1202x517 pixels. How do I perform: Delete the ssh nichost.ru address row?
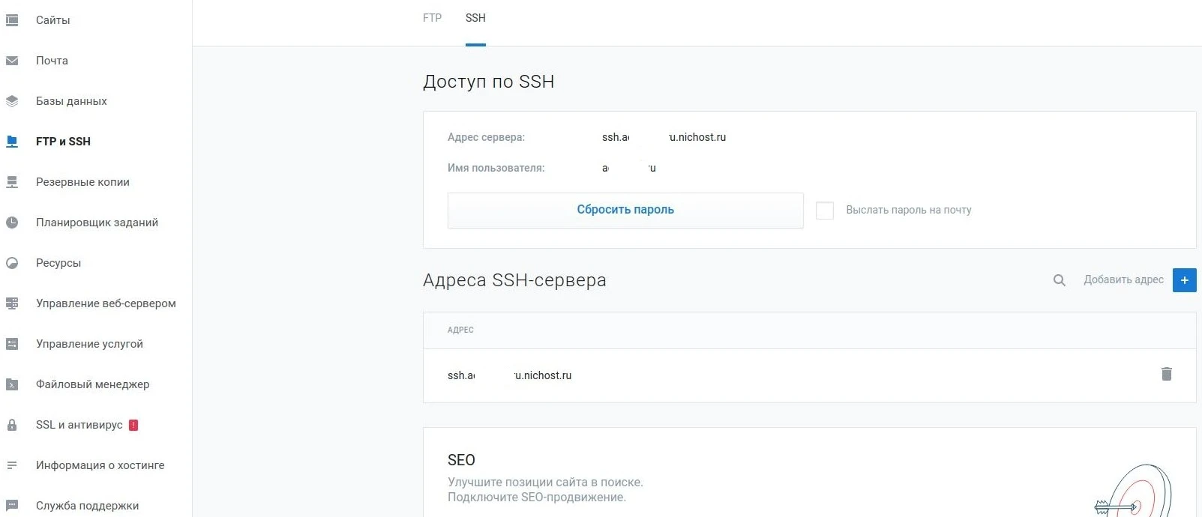click(x=1167, y=374)
